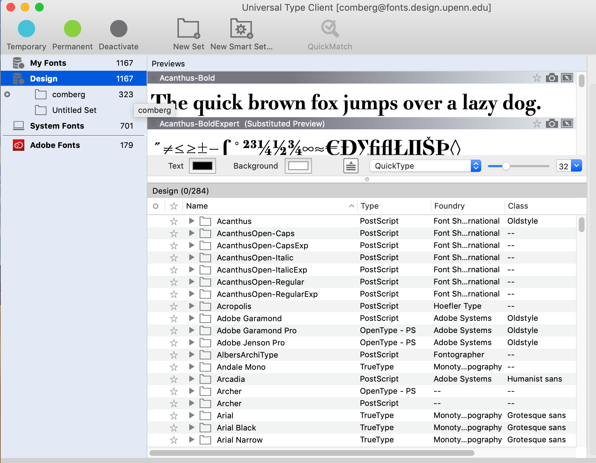596x463 pixels.
Task: Sort list by the Foundry column
Action: click(x=449, y=206)
